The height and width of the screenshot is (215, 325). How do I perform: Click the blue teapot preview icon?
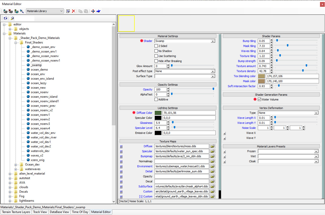click(99, 11)
